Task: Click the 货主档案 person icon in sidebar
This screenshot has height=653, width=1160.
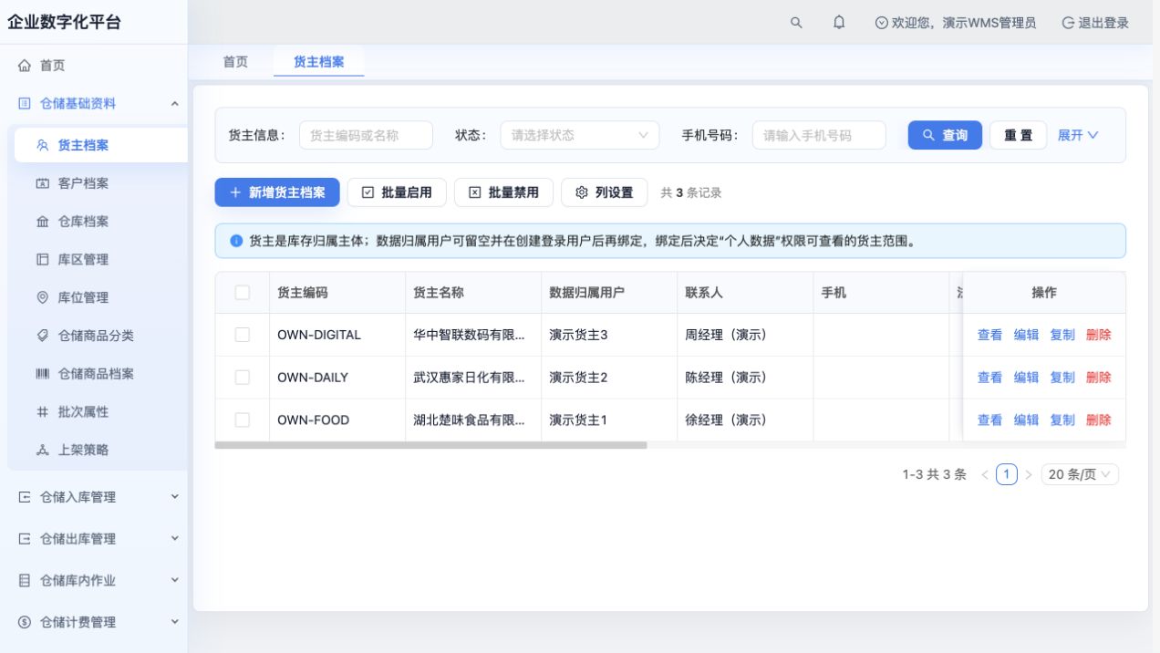Action: [42, 145]
